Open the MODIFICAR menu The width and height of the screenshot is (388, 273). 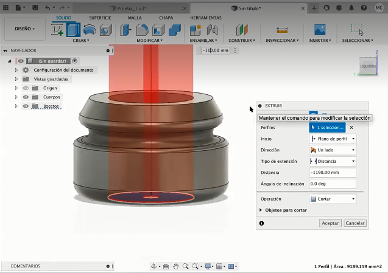[x=149, y=40]
